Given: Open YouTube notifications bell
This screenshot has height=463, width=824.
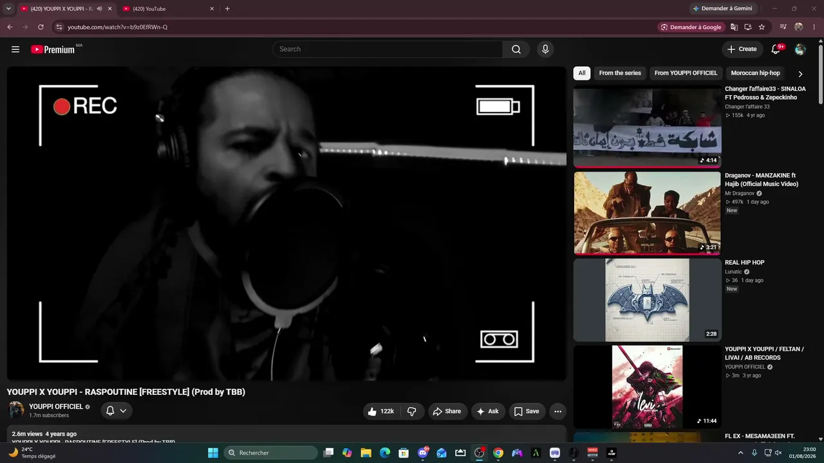Looking at the screenshot, I should 776,50.
